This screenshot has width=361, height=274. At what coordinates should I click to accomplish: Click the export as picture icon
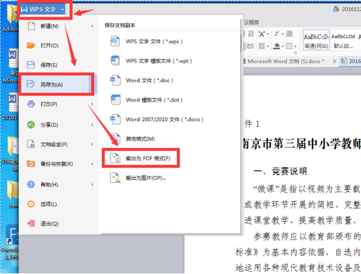pyautogui.click(x=115, y=178)
